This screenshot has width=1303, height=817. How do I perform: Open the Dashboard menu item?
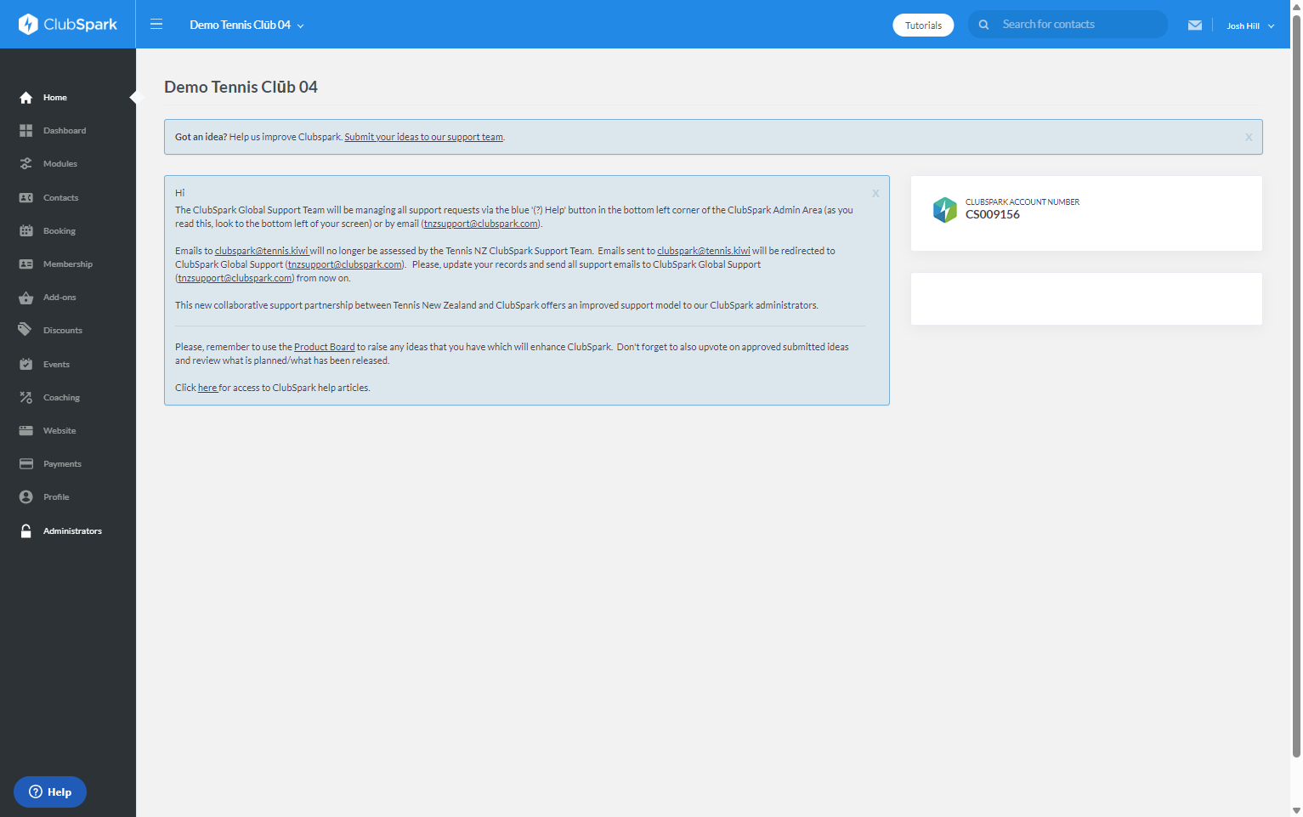point(65,131)
